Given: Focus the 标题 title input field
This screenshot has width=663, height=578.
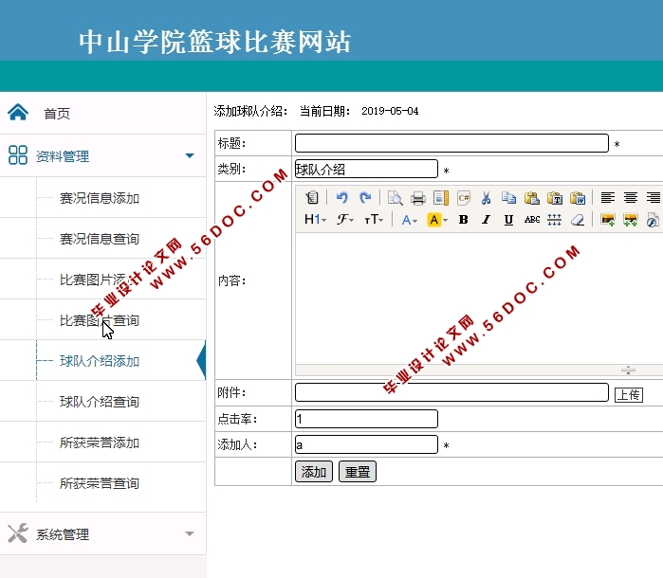Looking at the screenshot, I should [451, 143].
